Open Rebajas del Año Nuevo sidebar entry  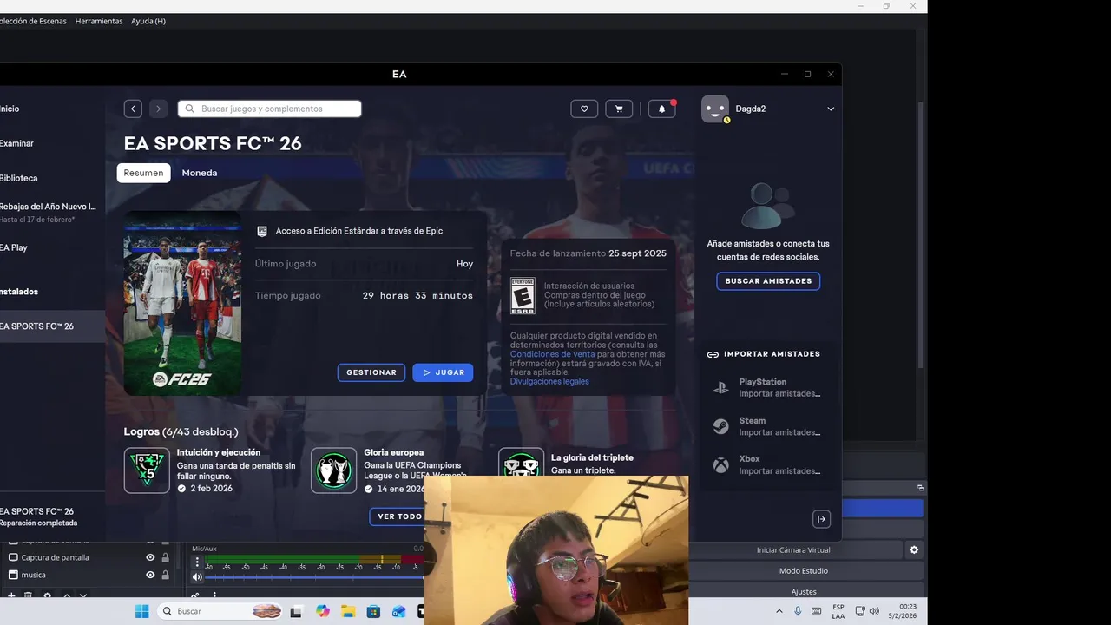pos(48,213)
